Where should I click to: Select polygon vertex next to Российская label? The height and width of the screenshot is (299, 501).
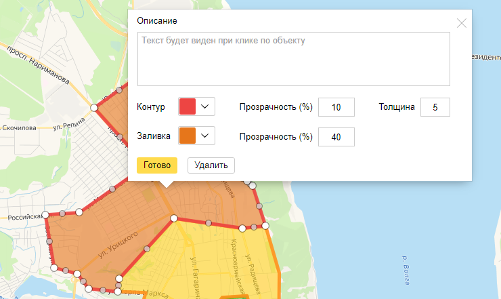46,215
